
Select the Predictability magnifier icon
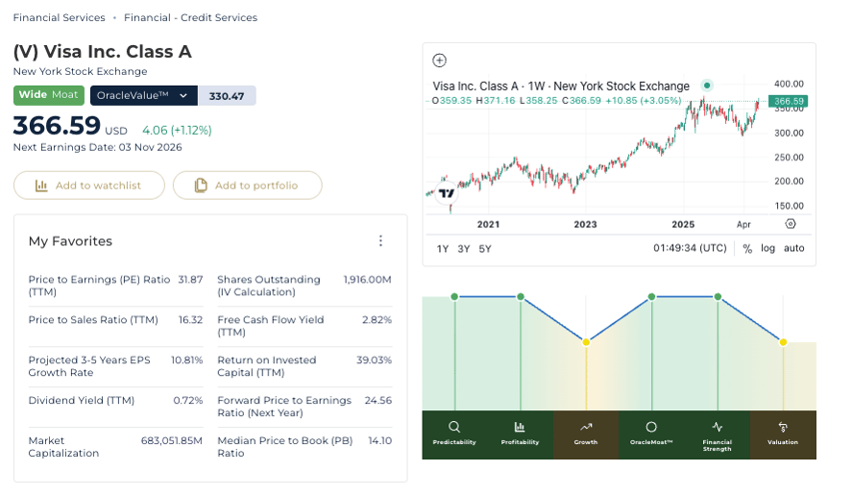(x=454, y=427)
